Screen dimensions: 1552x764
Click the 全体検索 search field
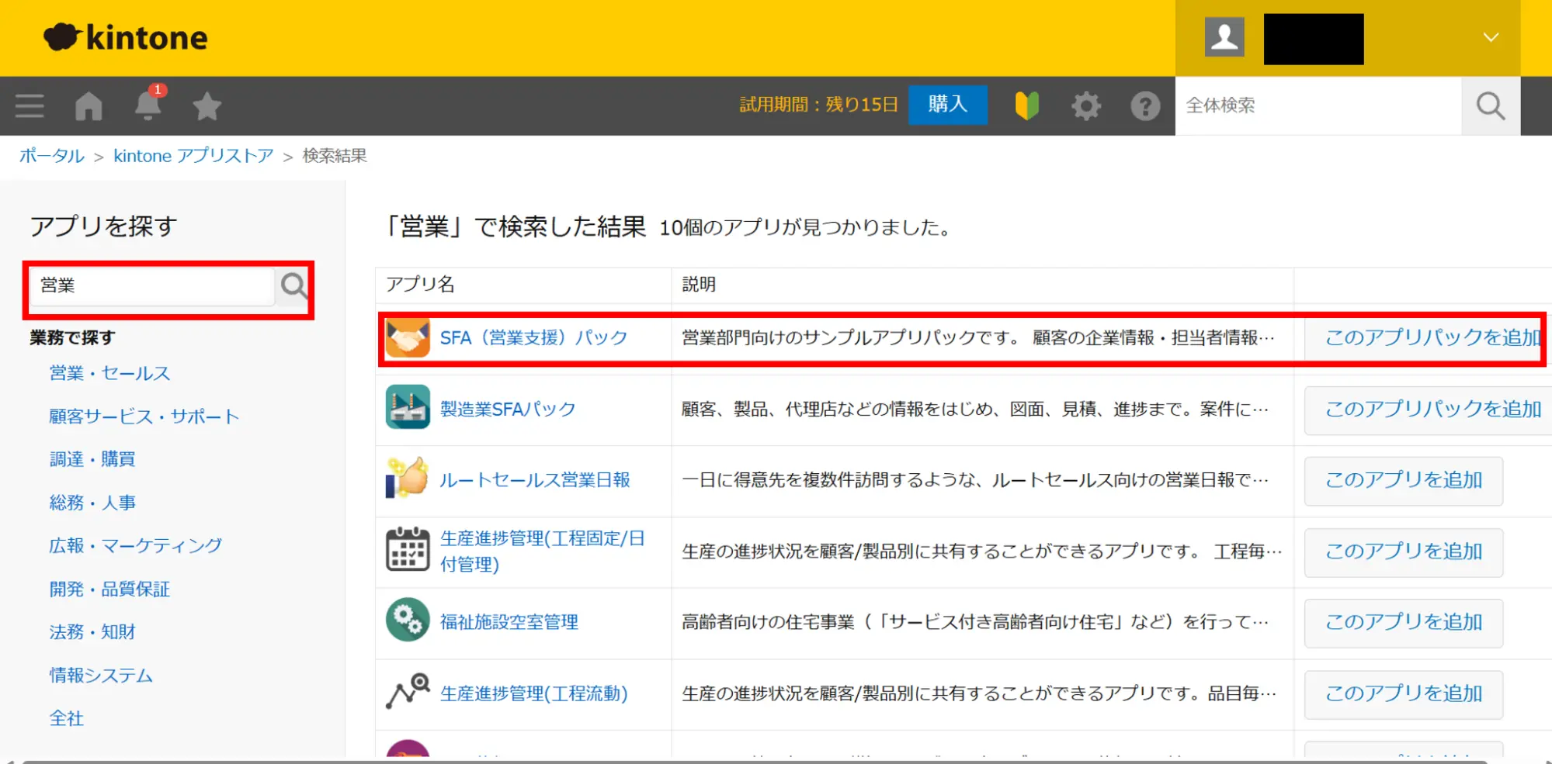point(1318,105)
